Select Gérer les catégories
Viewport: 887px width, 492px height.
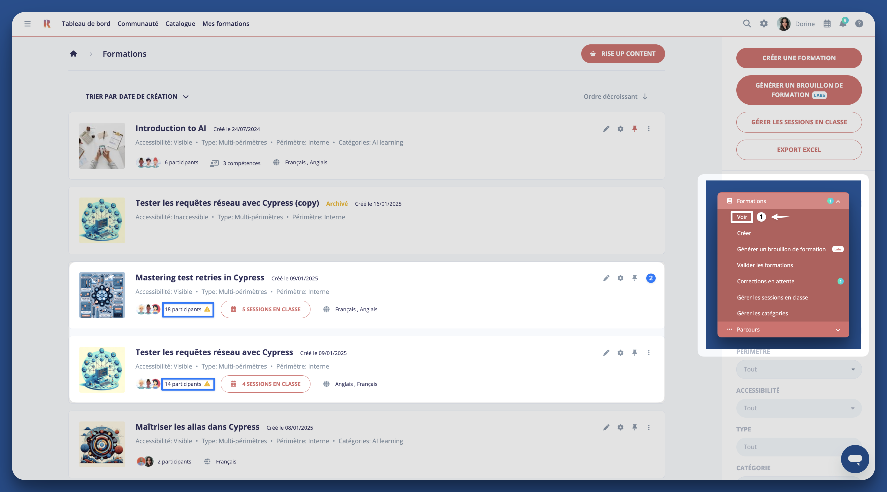[x=762, y=313]
